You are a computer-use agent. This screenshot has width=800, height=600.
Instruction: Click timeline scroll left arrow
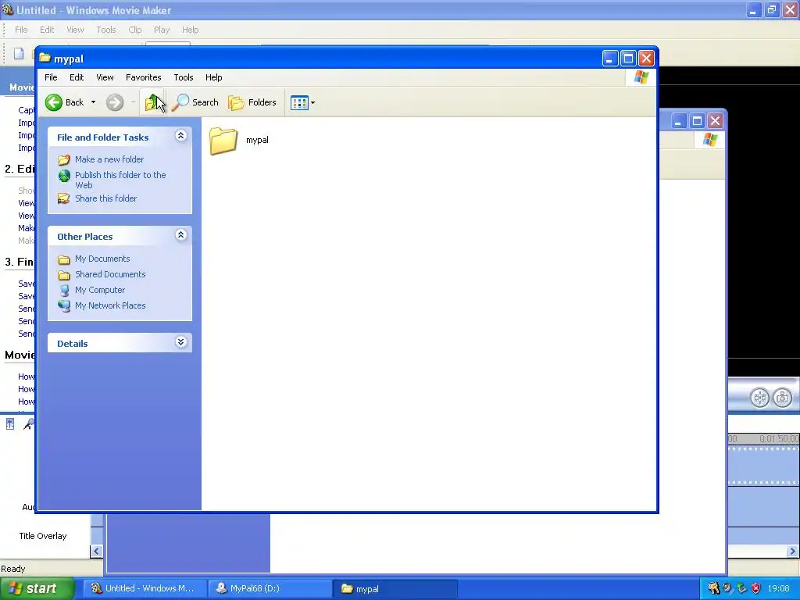pyautogui.click(x=96, y=551)
